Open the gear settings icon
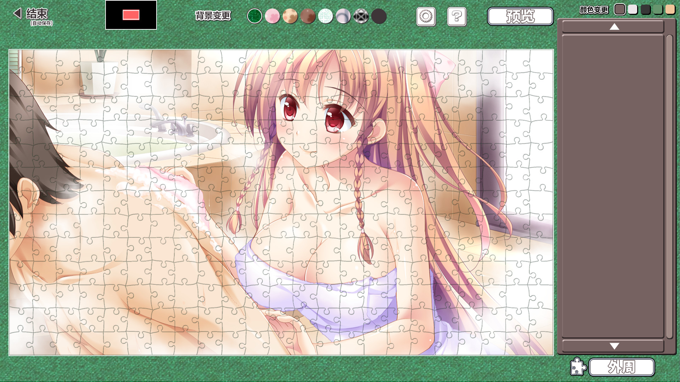 click(426, 17)
